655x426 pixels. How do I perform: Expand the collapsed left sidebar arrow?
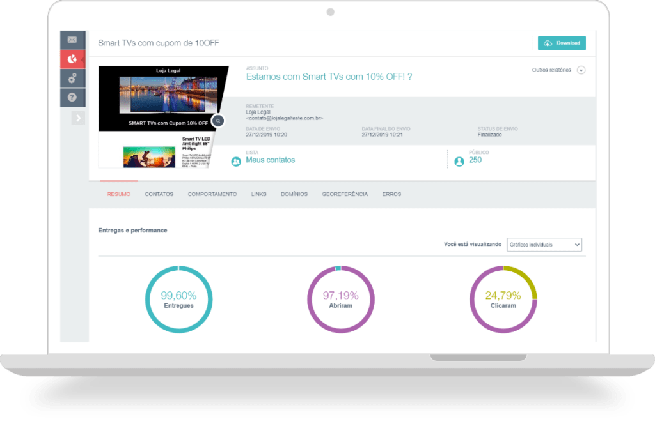tap(78, 117)
